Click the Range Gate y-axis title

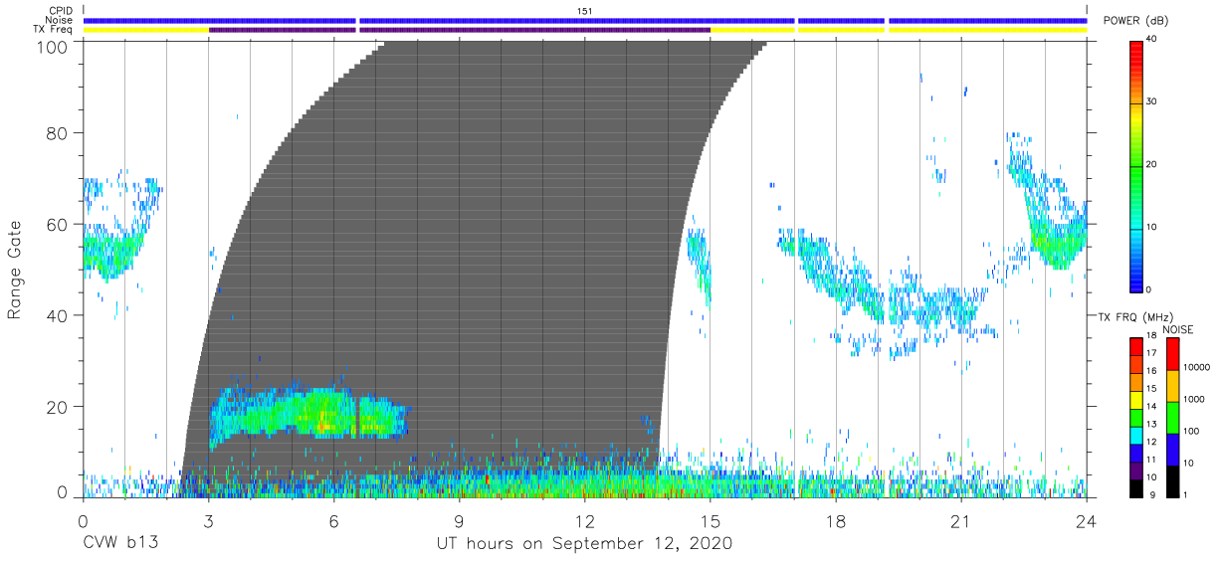pos(16,271)
